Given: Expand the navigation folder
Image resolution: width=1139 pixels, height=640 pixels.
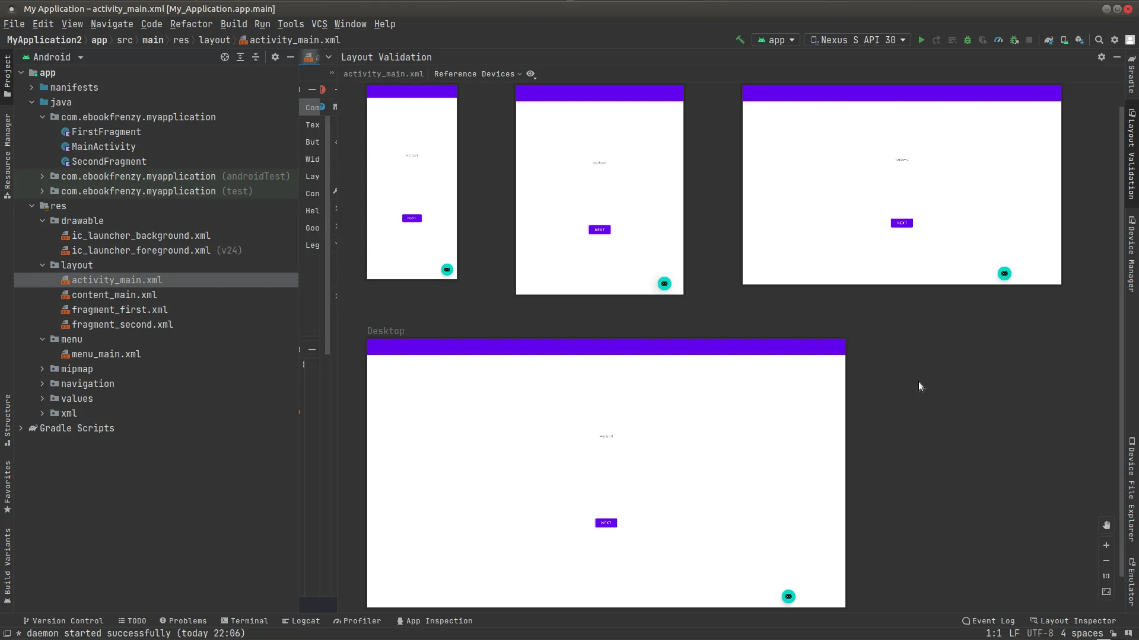Looking at the screenshot, I should point(42,383).
